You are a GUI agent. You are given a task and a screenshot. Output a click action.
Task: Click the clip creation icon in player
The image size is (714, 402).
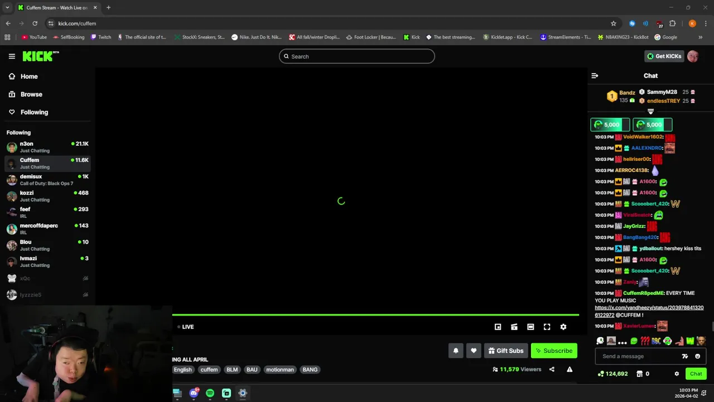point(514,327)
